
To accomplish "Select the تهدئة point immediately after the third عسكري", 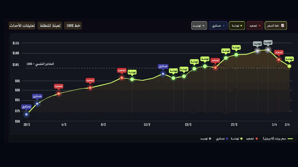I will pos(173,78).
